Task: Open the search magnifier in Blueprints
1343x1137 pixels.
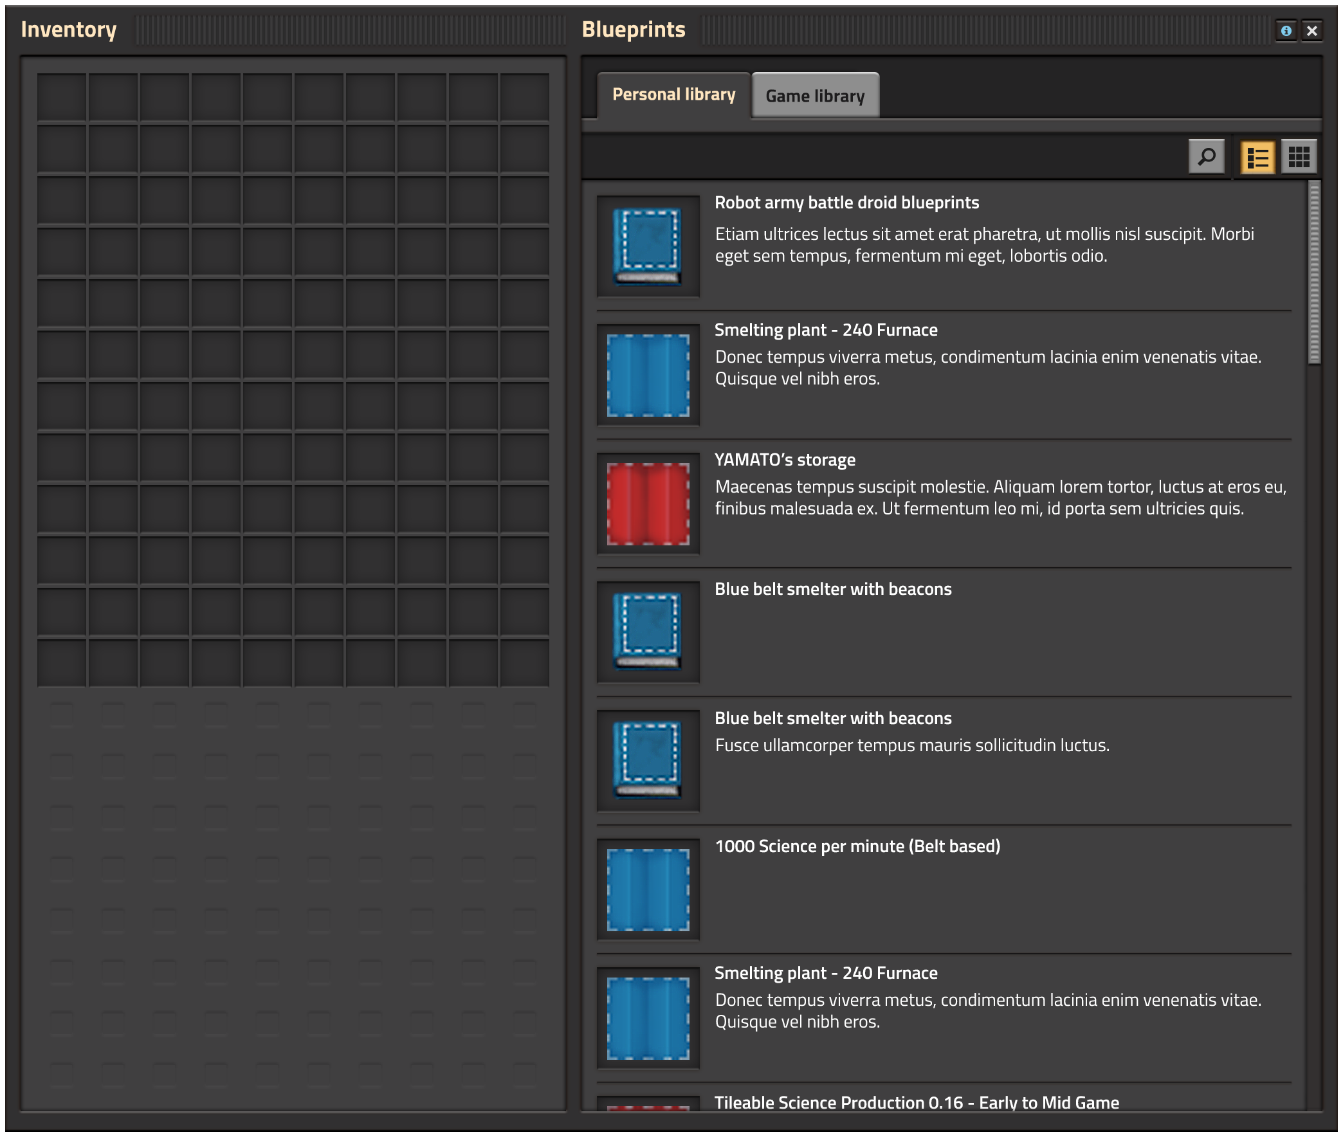Action: (1205, 157)
